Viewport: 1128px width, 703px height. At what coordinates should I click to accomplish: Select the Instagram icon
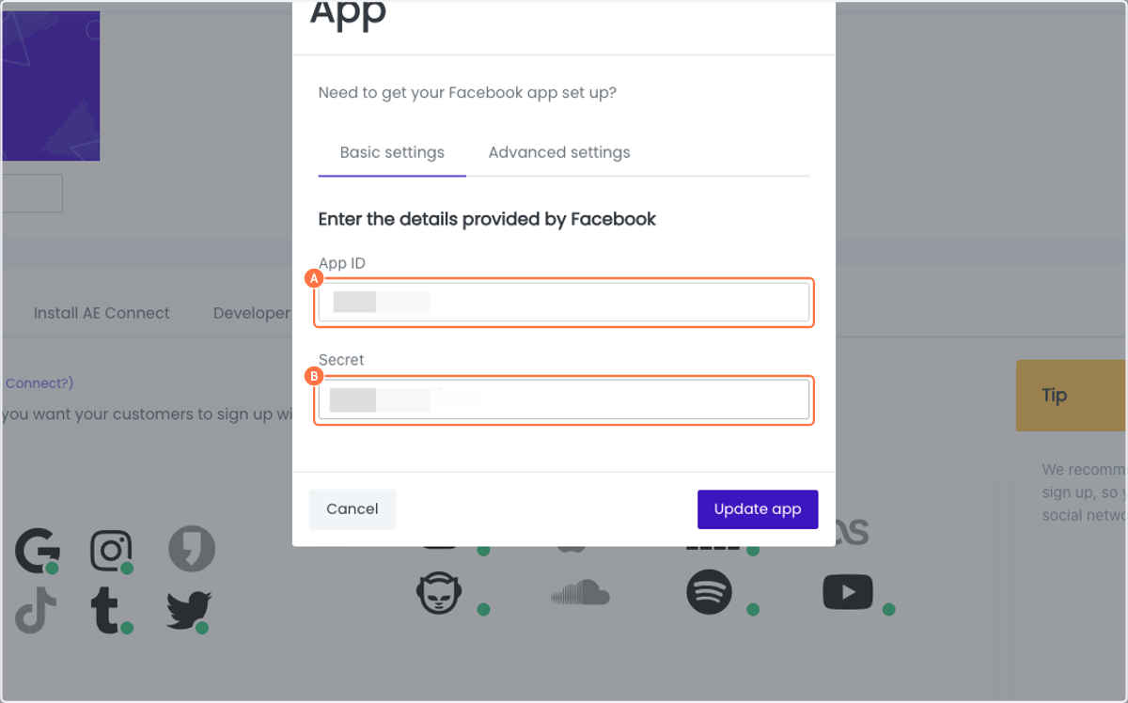[x=111, y=551]
